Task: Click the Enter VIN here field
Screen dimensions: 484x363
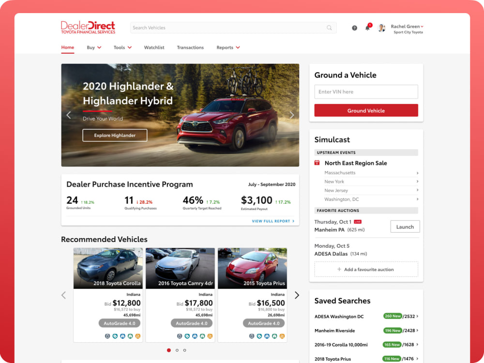Action: [x=366, y=92]
